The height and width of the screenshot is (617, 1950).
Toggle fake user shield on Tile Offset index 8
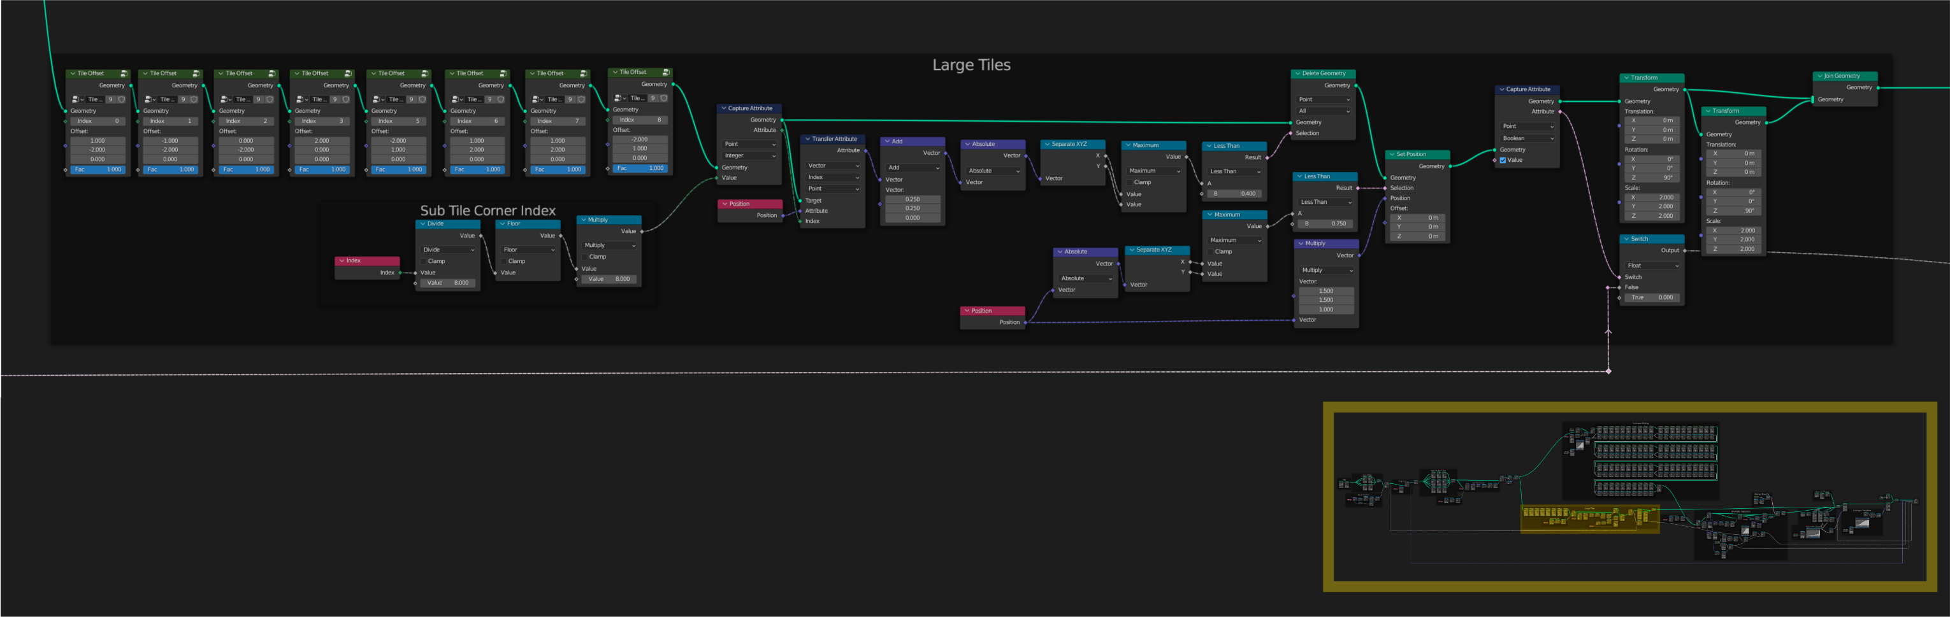(x=664, y=97)
